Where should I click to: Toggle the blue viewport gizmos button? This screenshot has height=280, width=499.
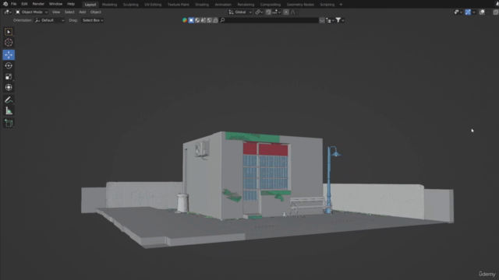coord(468,12)
